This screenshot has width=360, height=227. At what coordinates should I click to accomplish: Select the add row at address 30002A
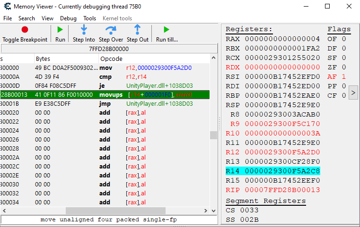105,157
